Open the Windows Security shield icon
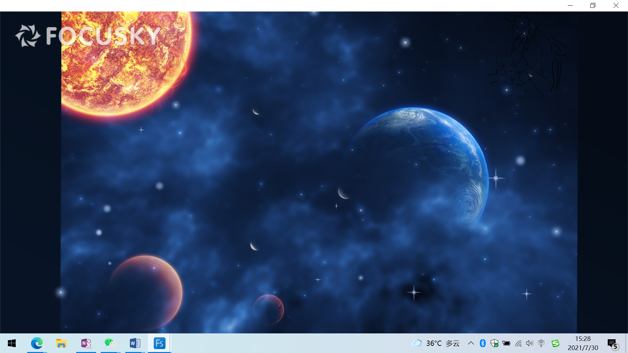 coord(494,343)
